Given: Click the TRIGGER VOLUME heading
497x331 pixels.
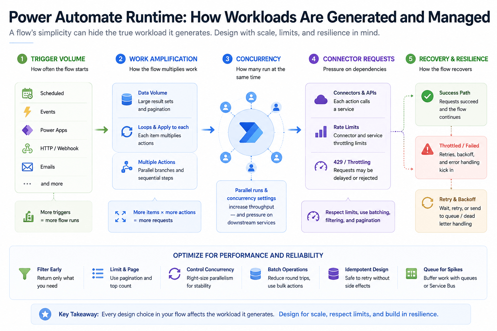Looking at the screenshot, I should [x=58, y=59].
